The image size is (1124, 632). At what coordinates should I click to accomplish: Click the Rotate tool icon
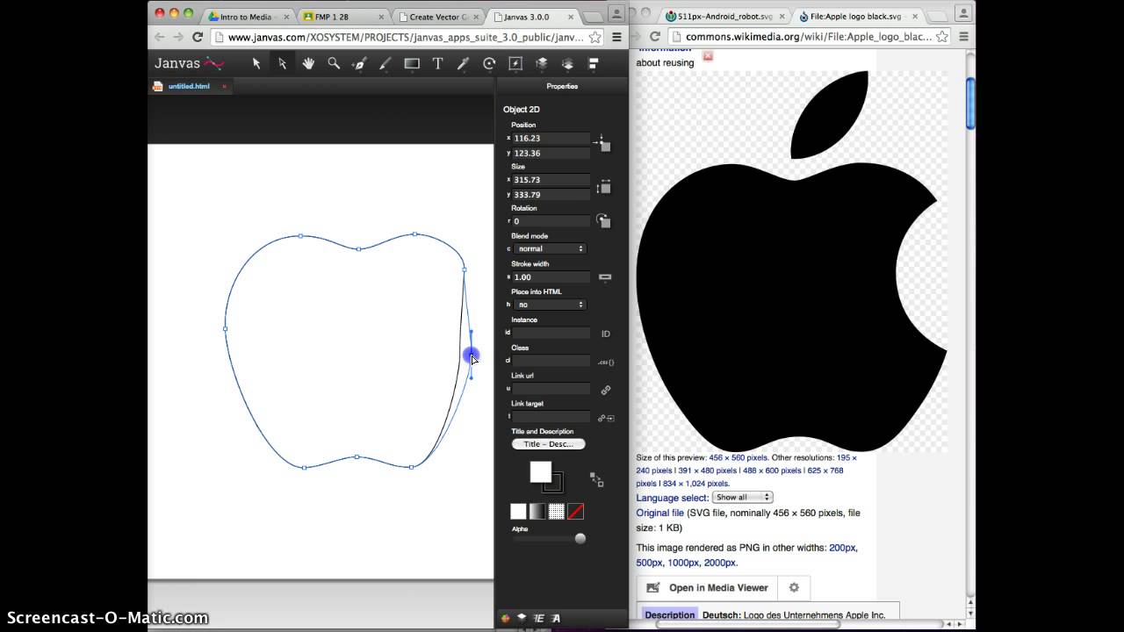(x=489, y=63)
